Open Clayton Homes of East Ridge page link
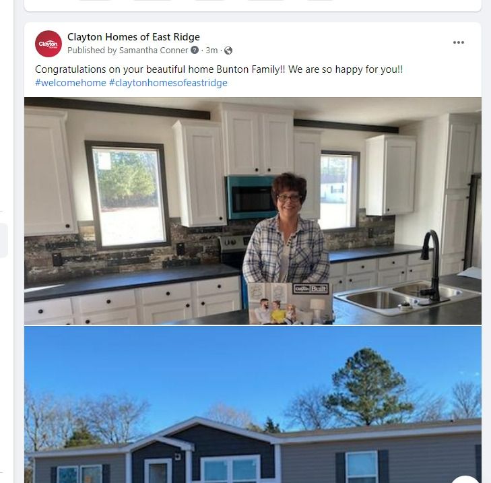491x483 pixels. pos(133,37)
